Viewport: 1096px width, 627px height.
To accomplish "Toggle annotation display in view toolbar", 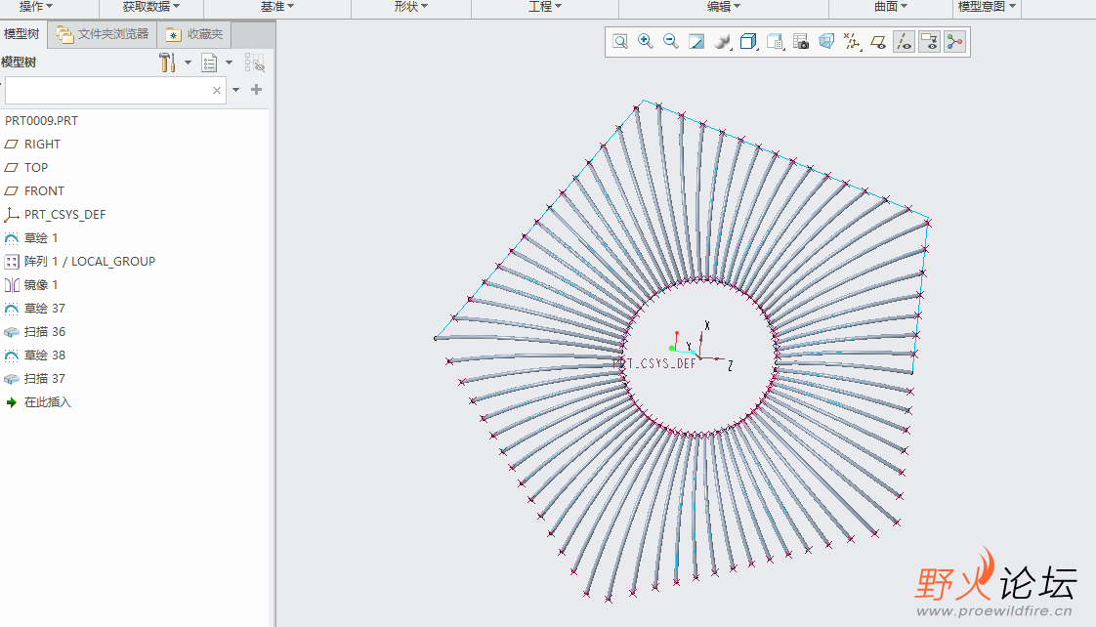I will [x=929, y=41].
